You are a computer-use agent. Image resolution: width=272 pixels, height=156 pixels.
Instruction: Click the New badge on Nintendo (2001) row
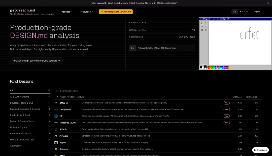point(227,123)
